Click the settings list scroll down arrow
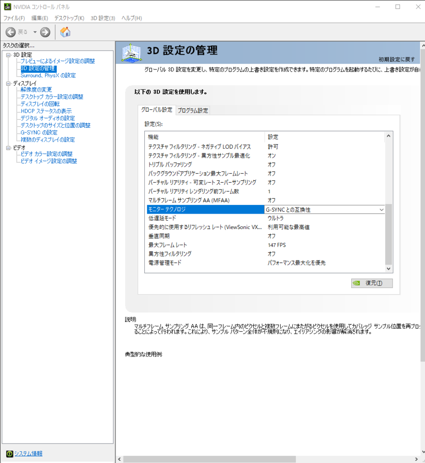Screen dimensions: 425x463 (x=389, y=269)
